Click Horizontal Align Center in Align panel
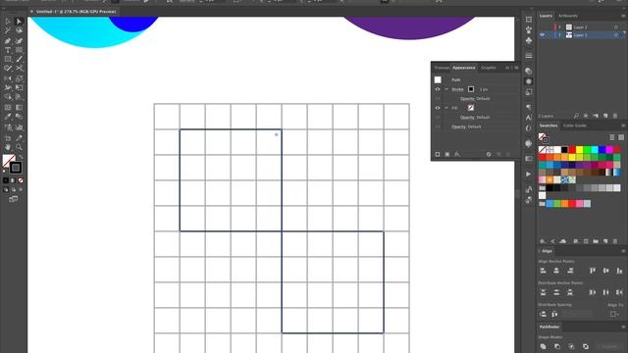628x353 pixels. tap(556, 271)
